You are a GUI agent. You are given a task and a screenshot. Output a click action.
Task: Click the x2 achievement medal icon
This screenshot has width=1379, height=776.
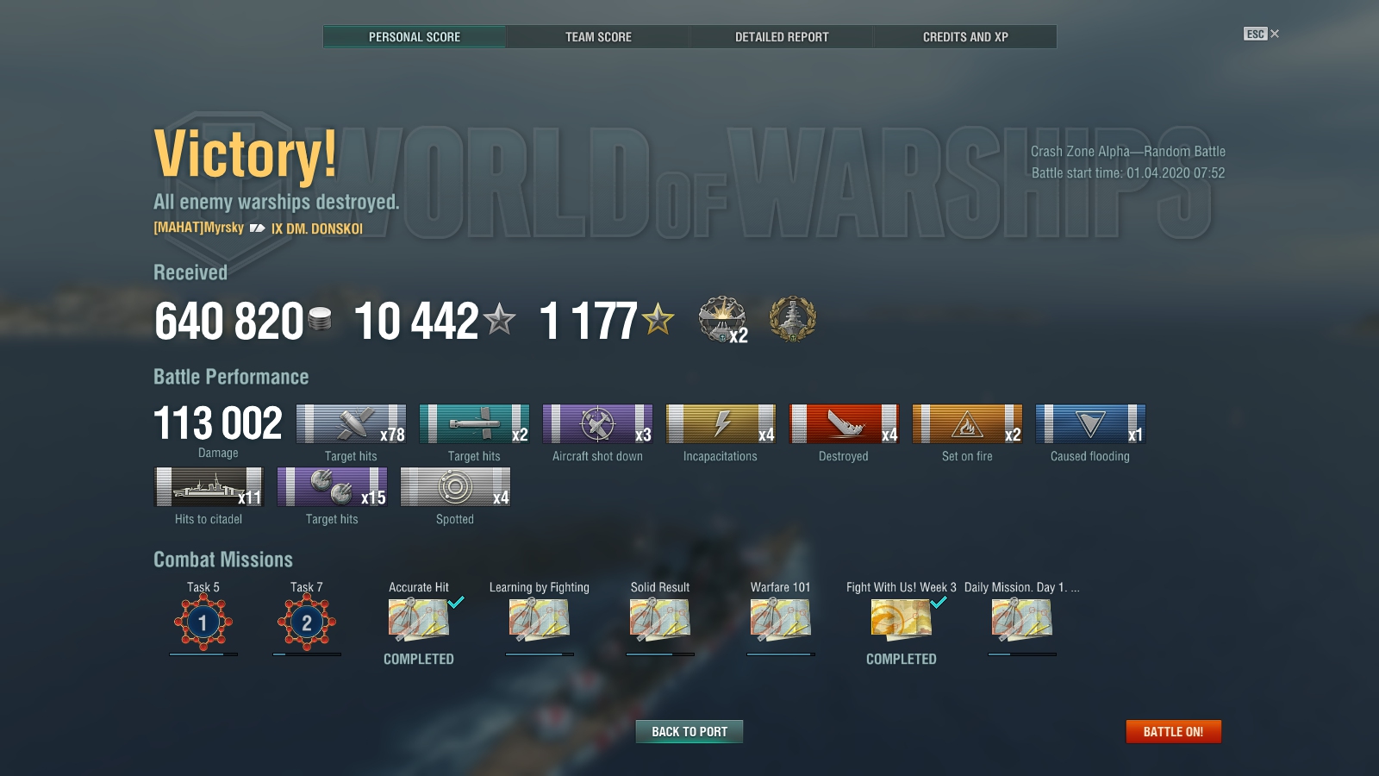pos(722,319)
